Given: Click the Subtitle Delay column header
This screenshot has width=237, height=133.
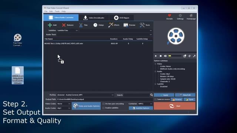Looking at the screenshot, I should point(142,39).
